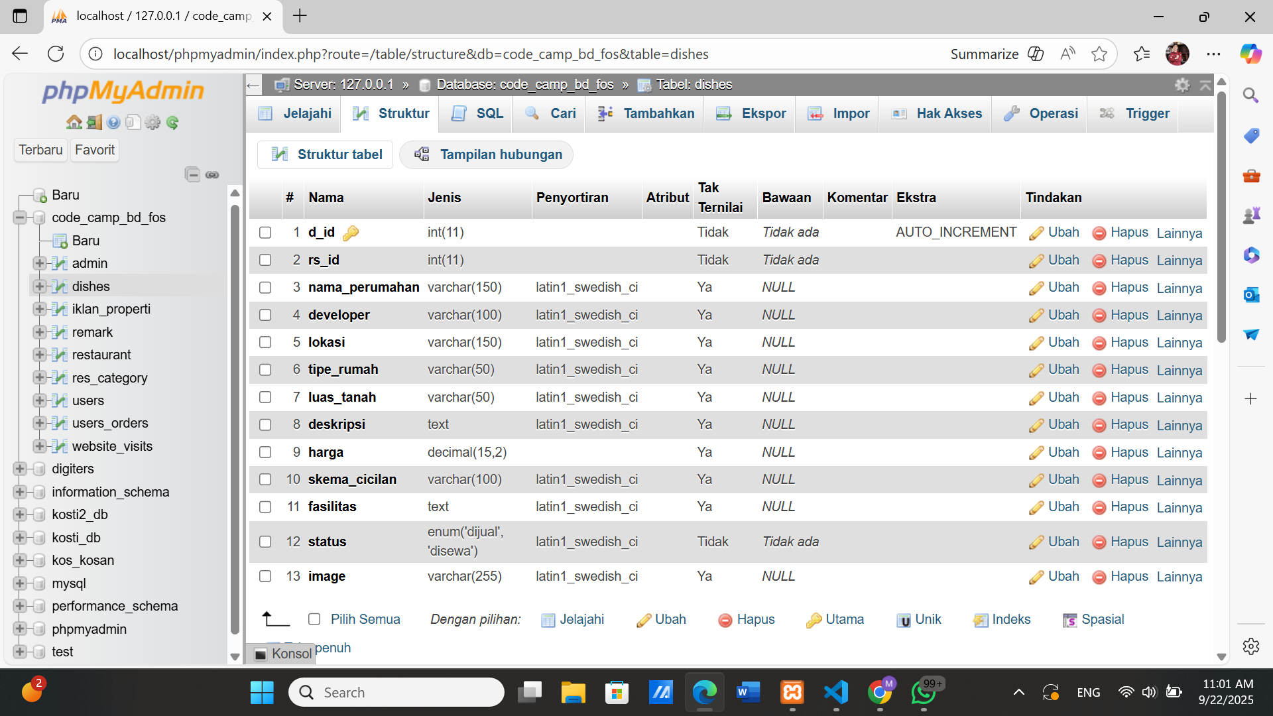
Task: Collapse the code_camp_bd_fos database tree
Action: (19, 217)
